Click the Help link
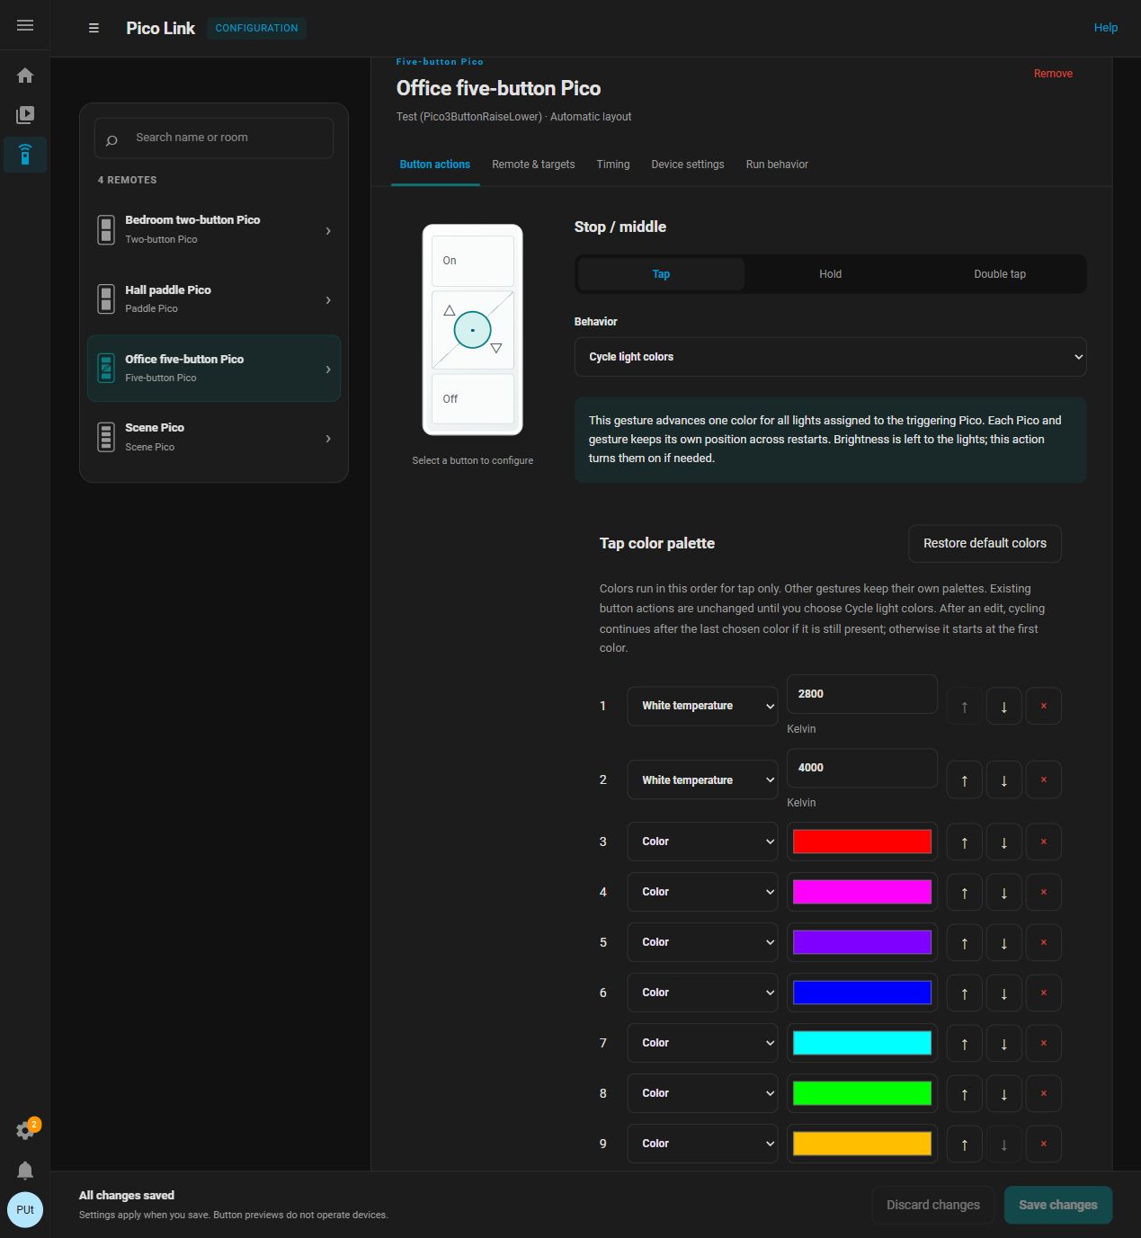 pyautogui.click(x=1106, y=28)
